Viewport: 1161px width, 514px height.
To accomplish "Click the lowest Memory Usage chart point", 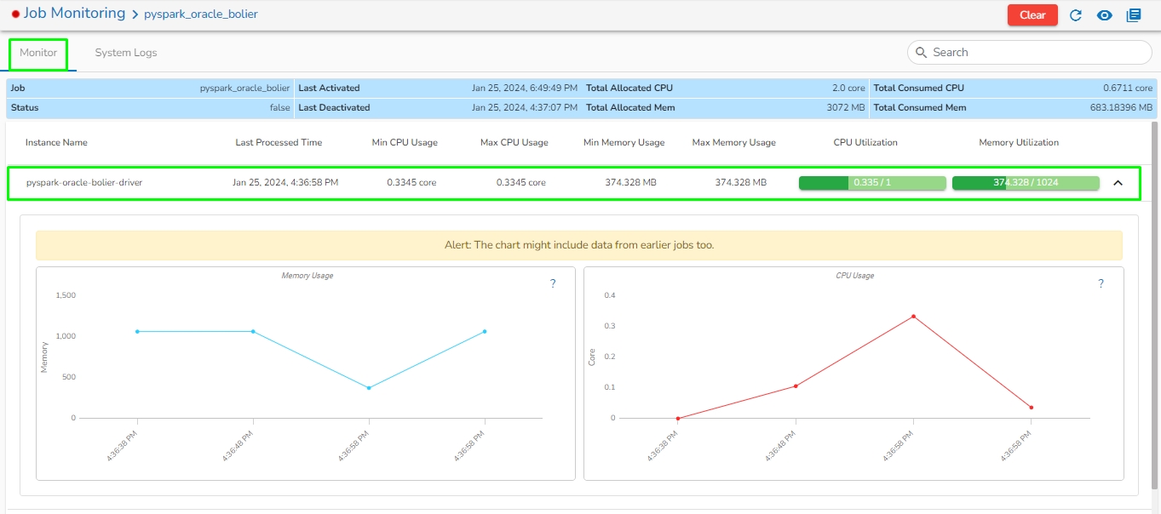I will 369,388.
